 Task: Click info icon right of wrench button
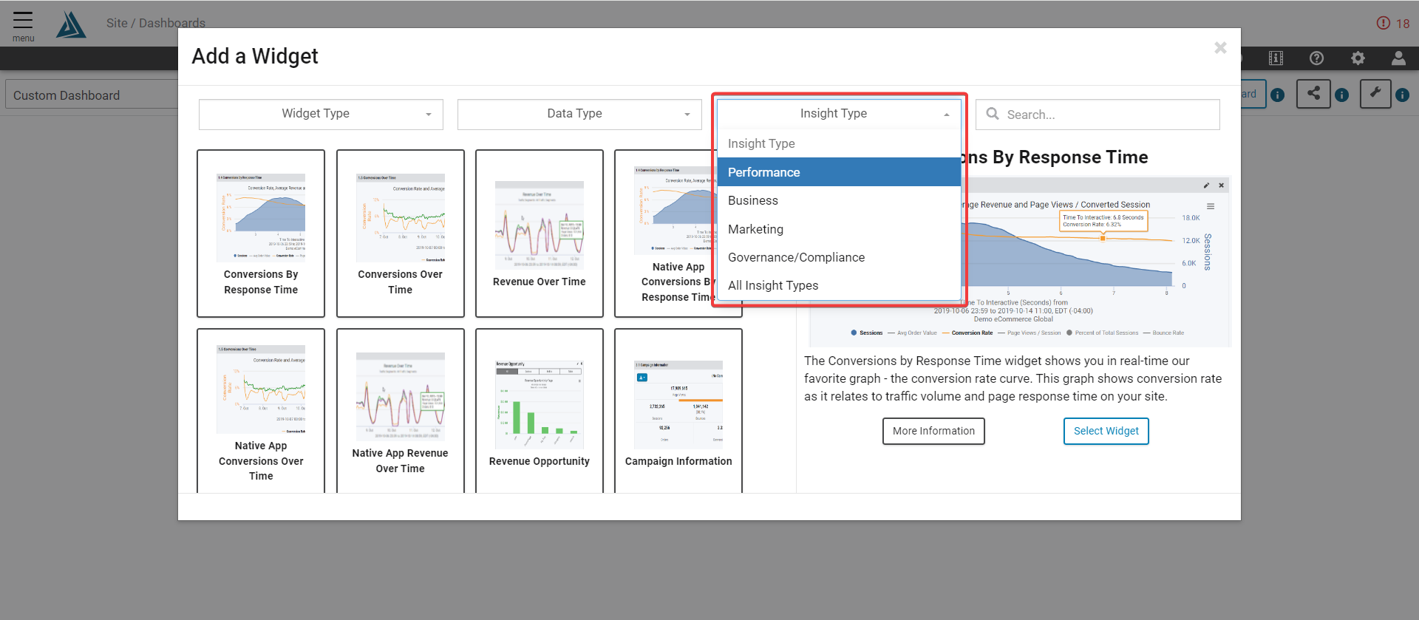tap(1403, 95)
